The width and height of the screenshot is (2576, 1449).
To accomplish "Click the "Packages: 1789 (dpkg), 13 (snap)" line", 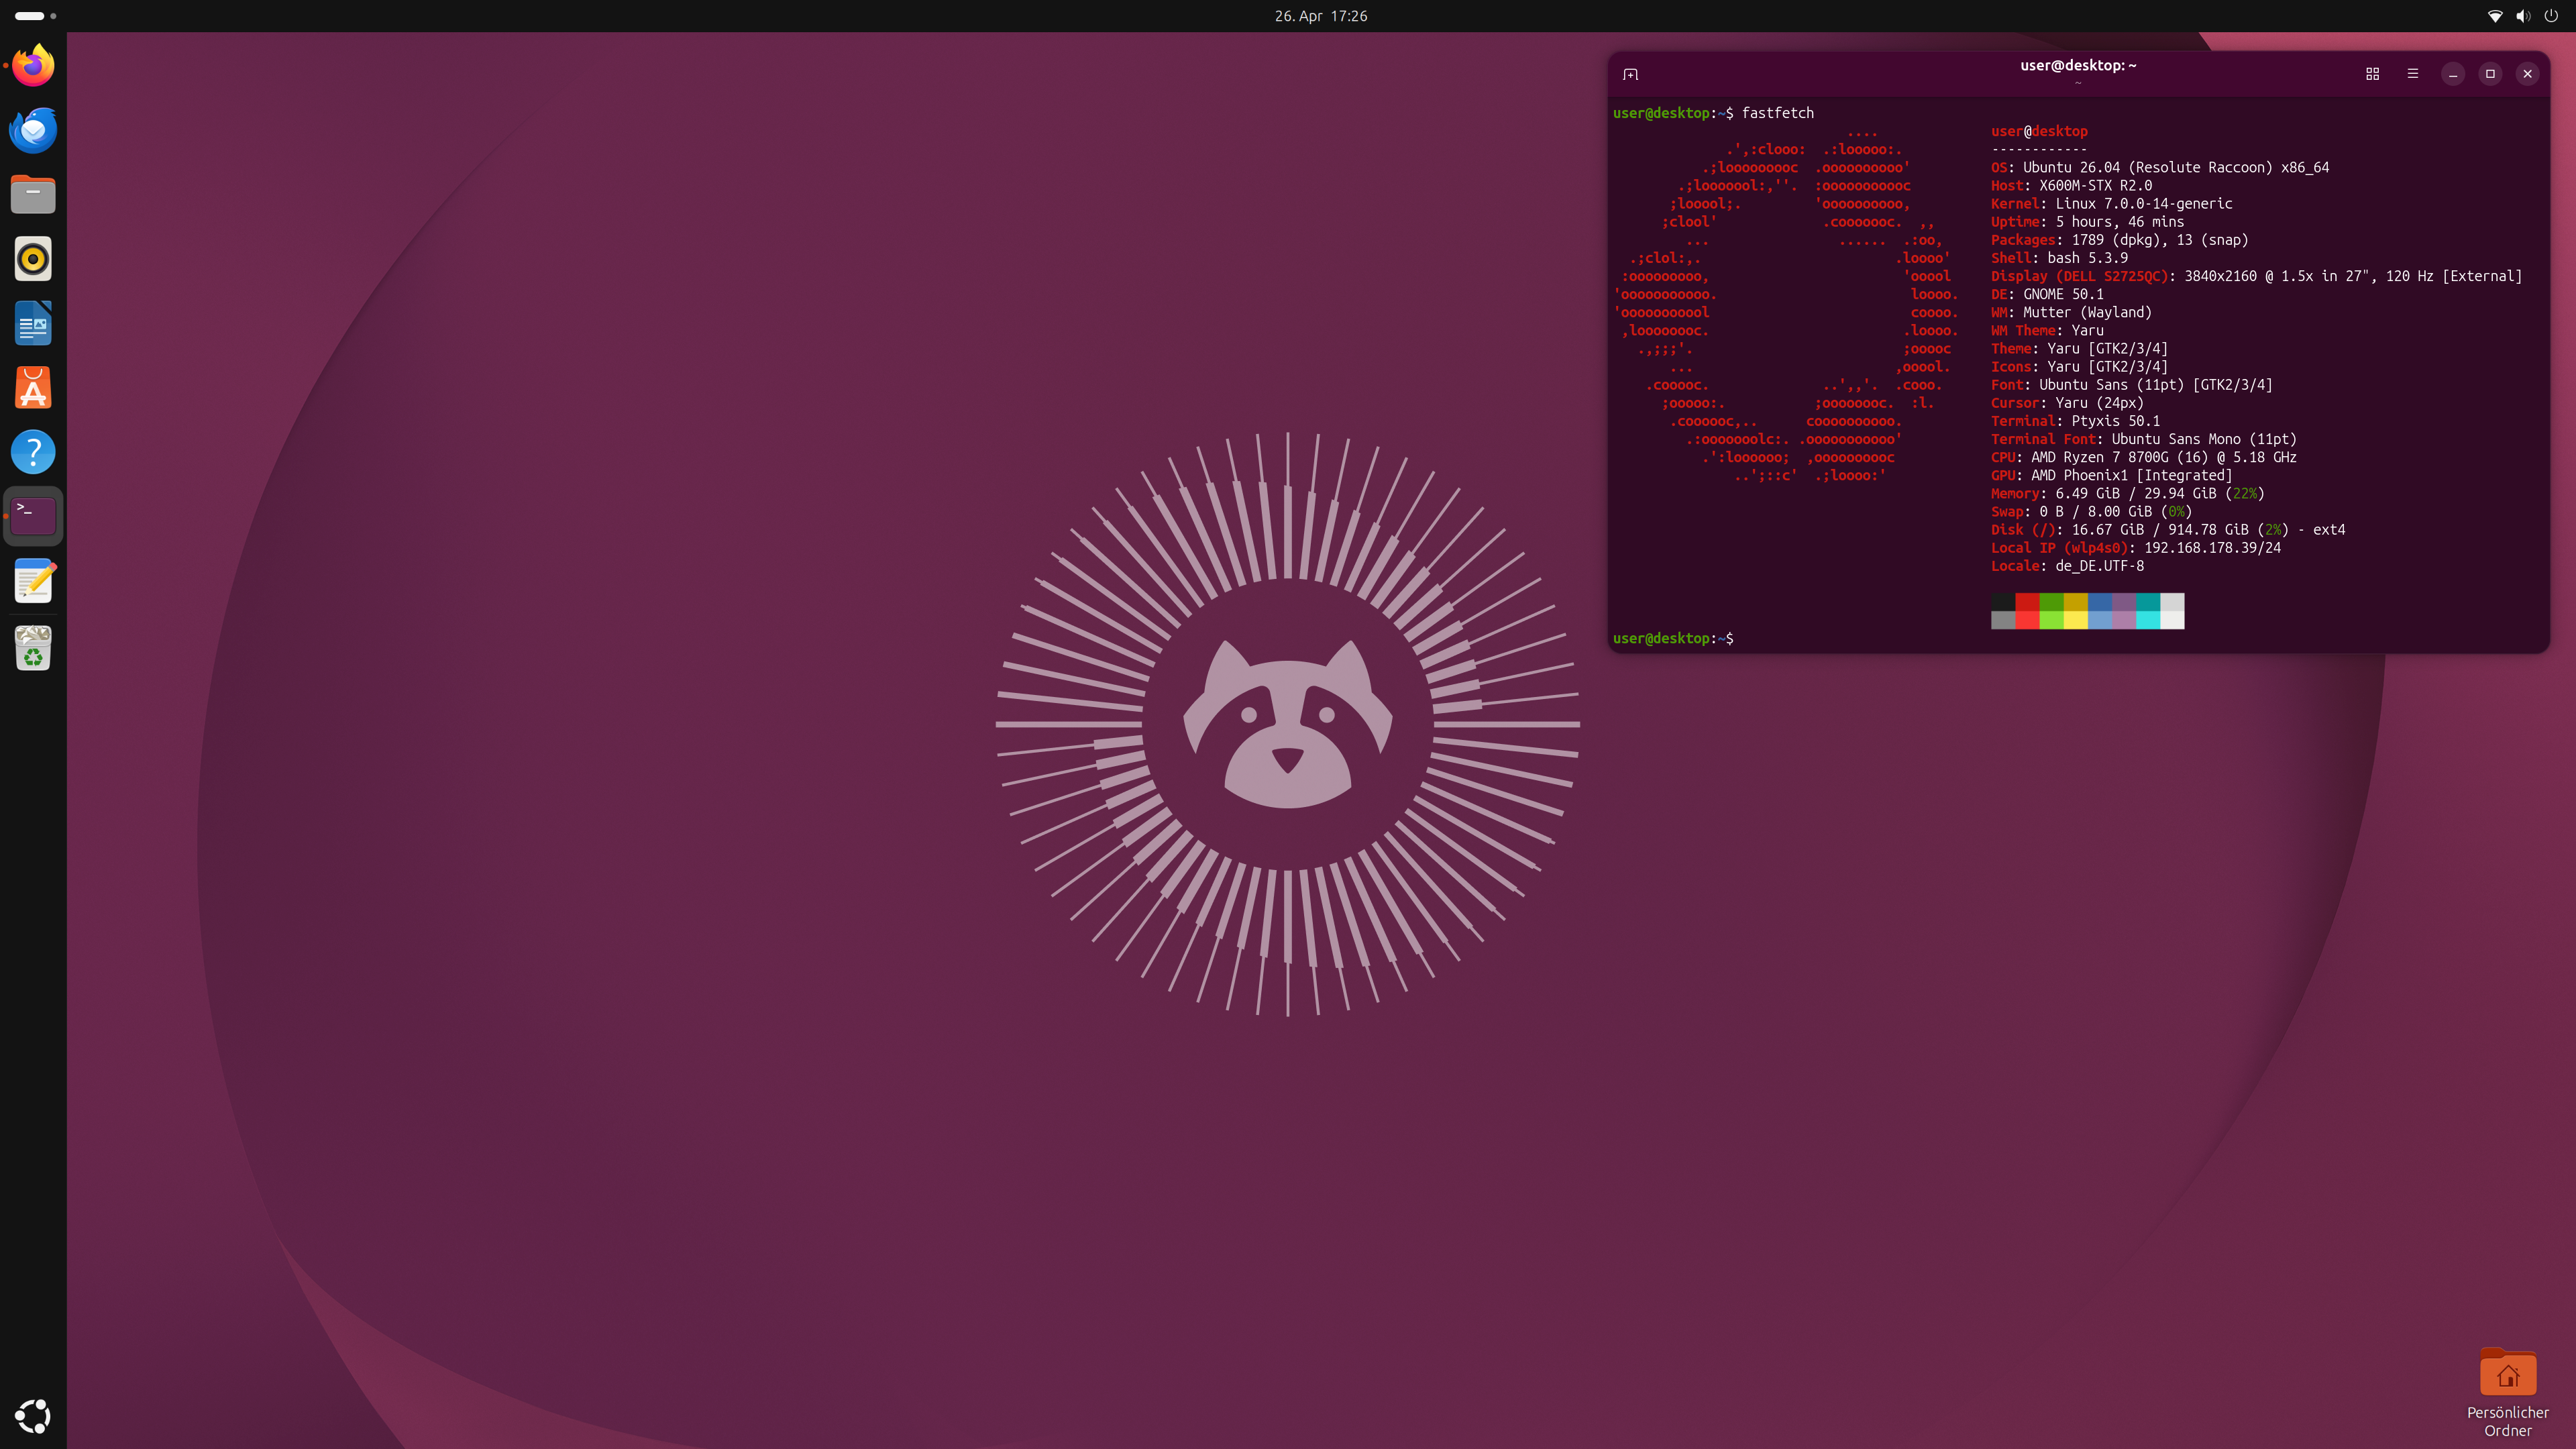I will pos(2119,240).
